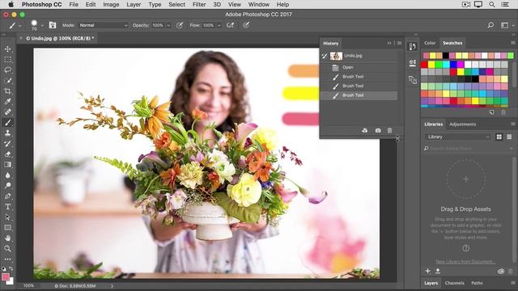518x291 pixels.
Task: Toggle the brush settings panel button
Action: [52, 25]
